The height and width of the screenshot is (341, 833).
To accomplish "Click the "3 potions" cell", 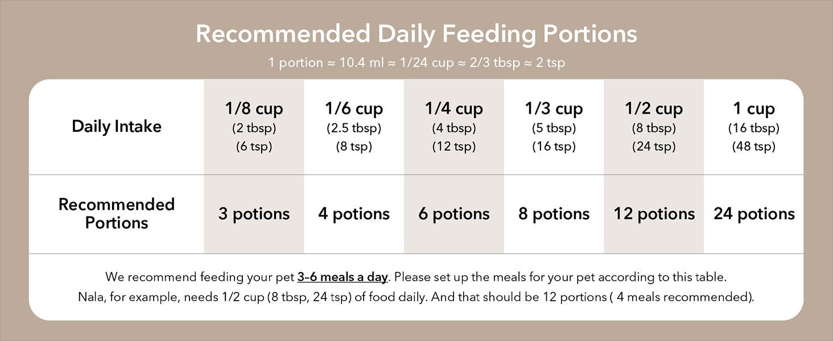I will 254,214.
